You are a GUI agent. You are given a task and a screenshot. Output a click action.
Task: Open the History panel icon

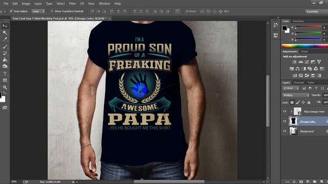tap(276, 25)
